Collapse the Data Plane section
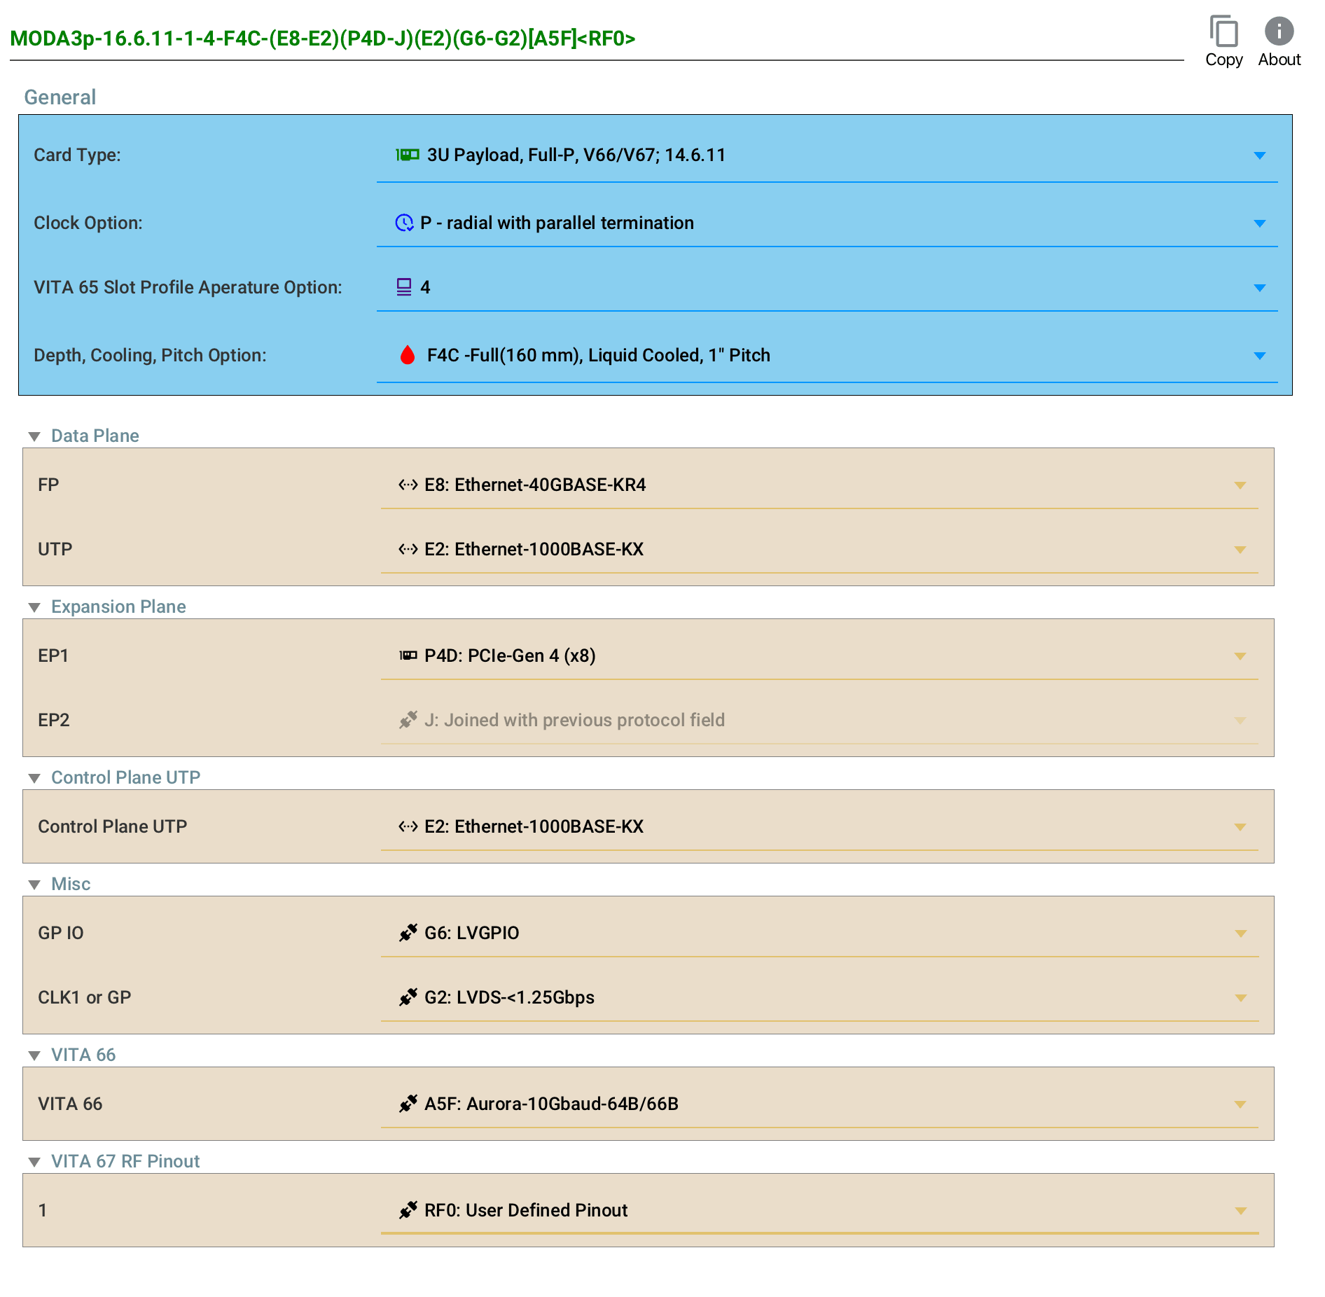Screen dimensions: 1325x1297 tap(34, 436)
